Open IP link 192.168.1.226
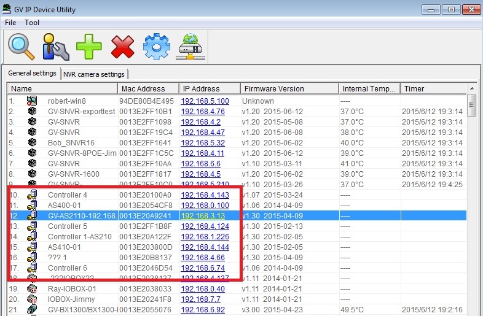483x316 pixels. [205, 237]
